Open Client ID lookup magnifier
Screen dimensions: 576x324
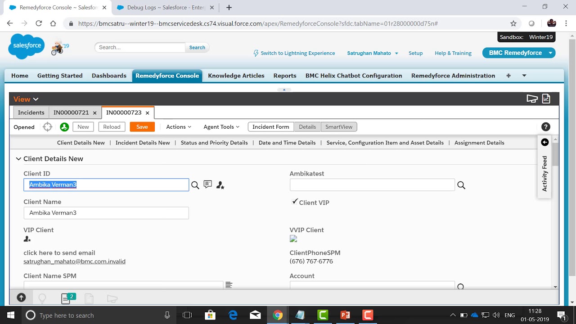(x=195, y=185)
